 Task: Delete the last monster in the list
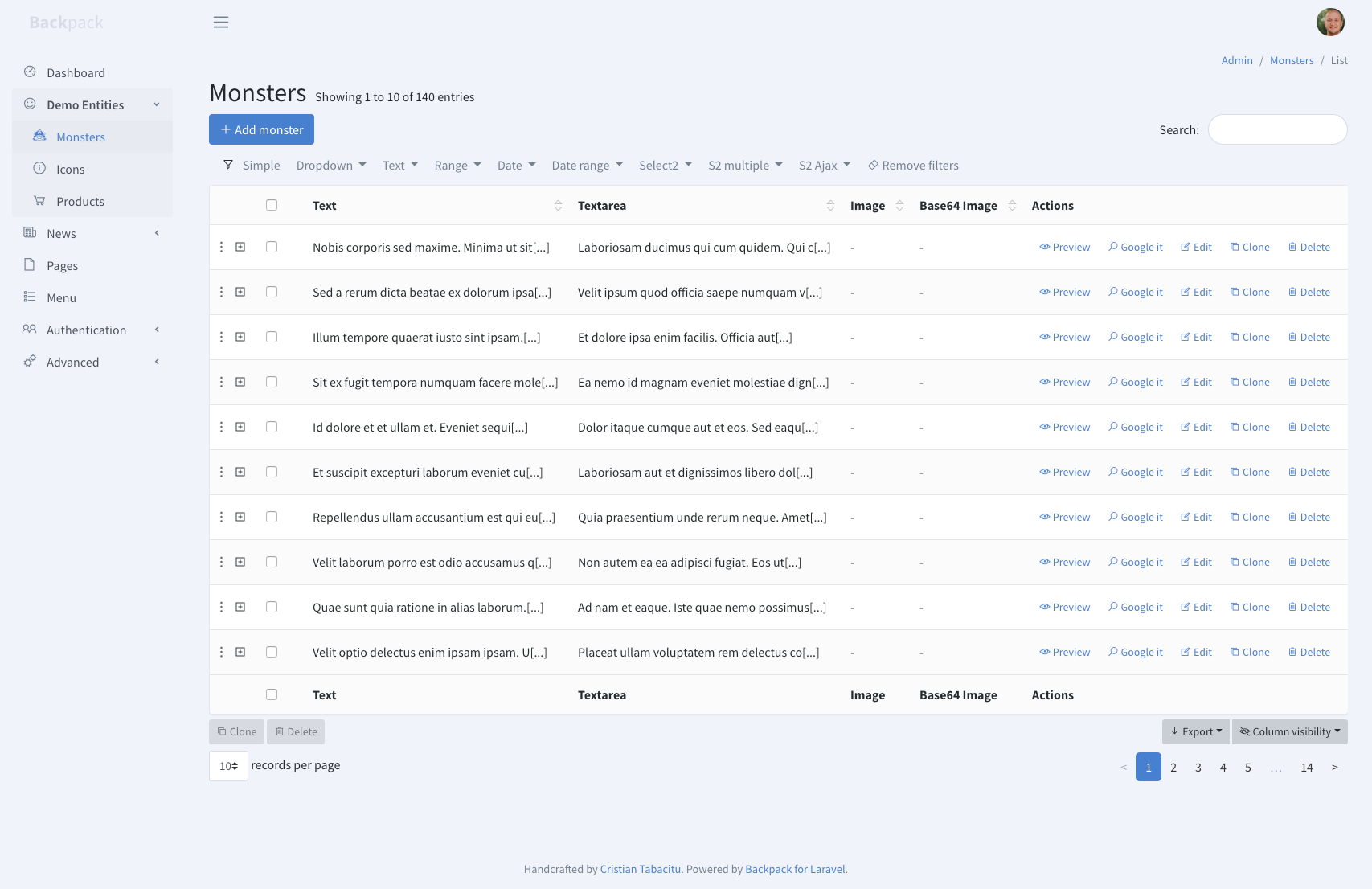coord(1309,652)
